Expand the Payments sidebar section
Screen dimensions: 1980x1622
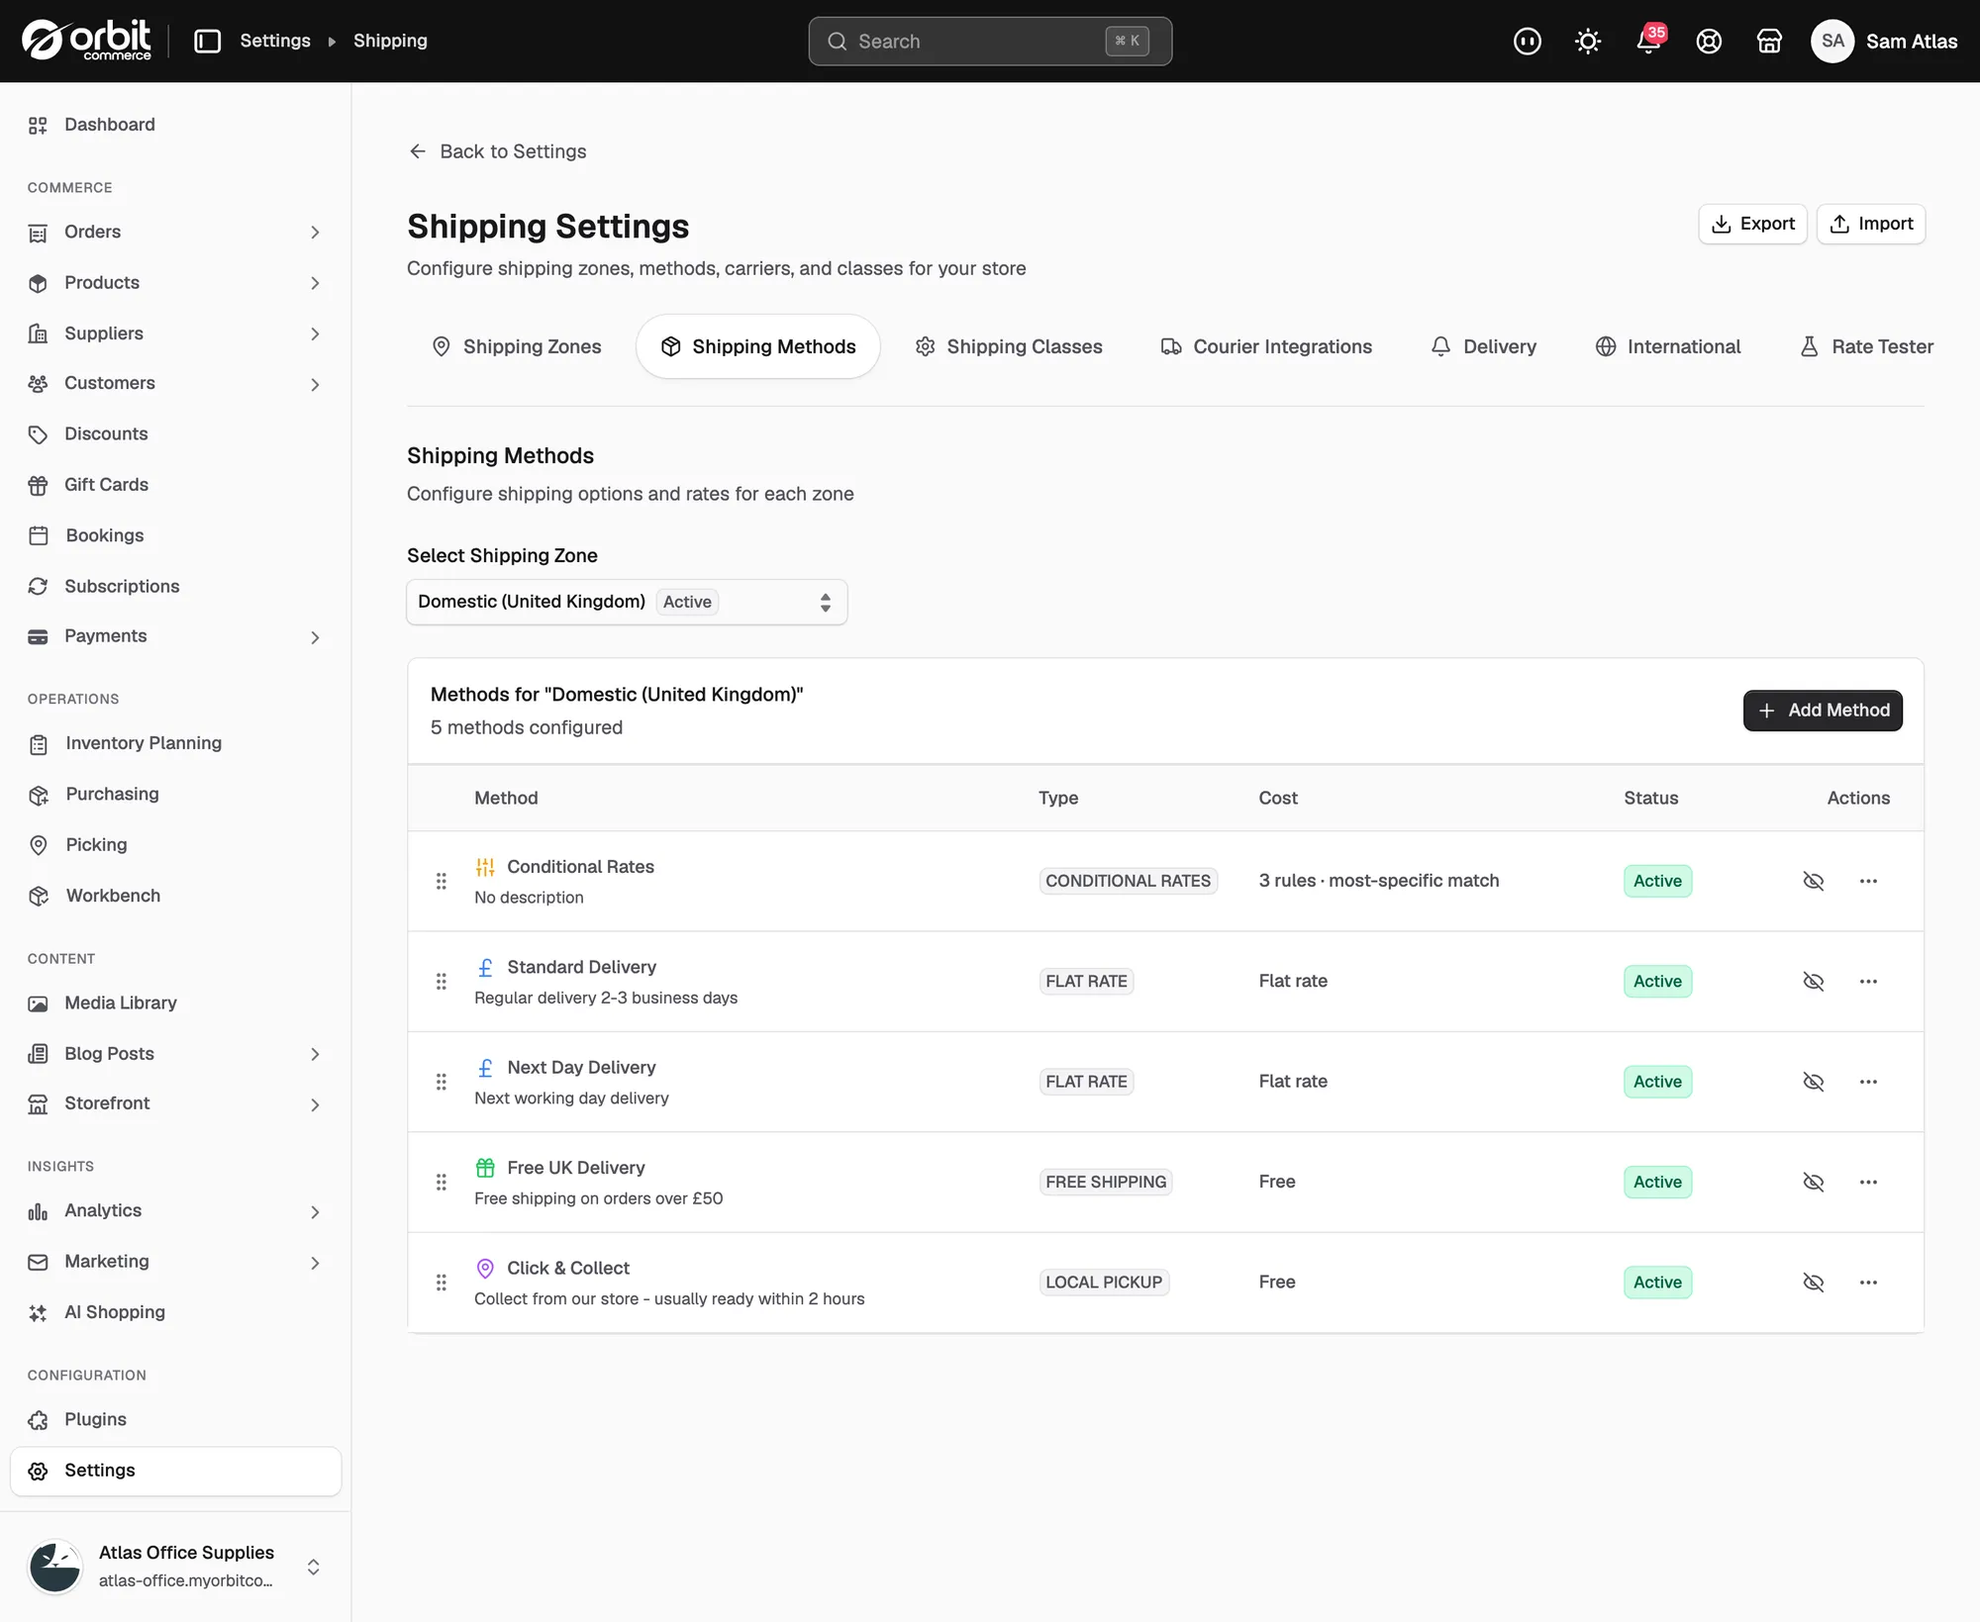pyautogui.click(x=175, y=636)
